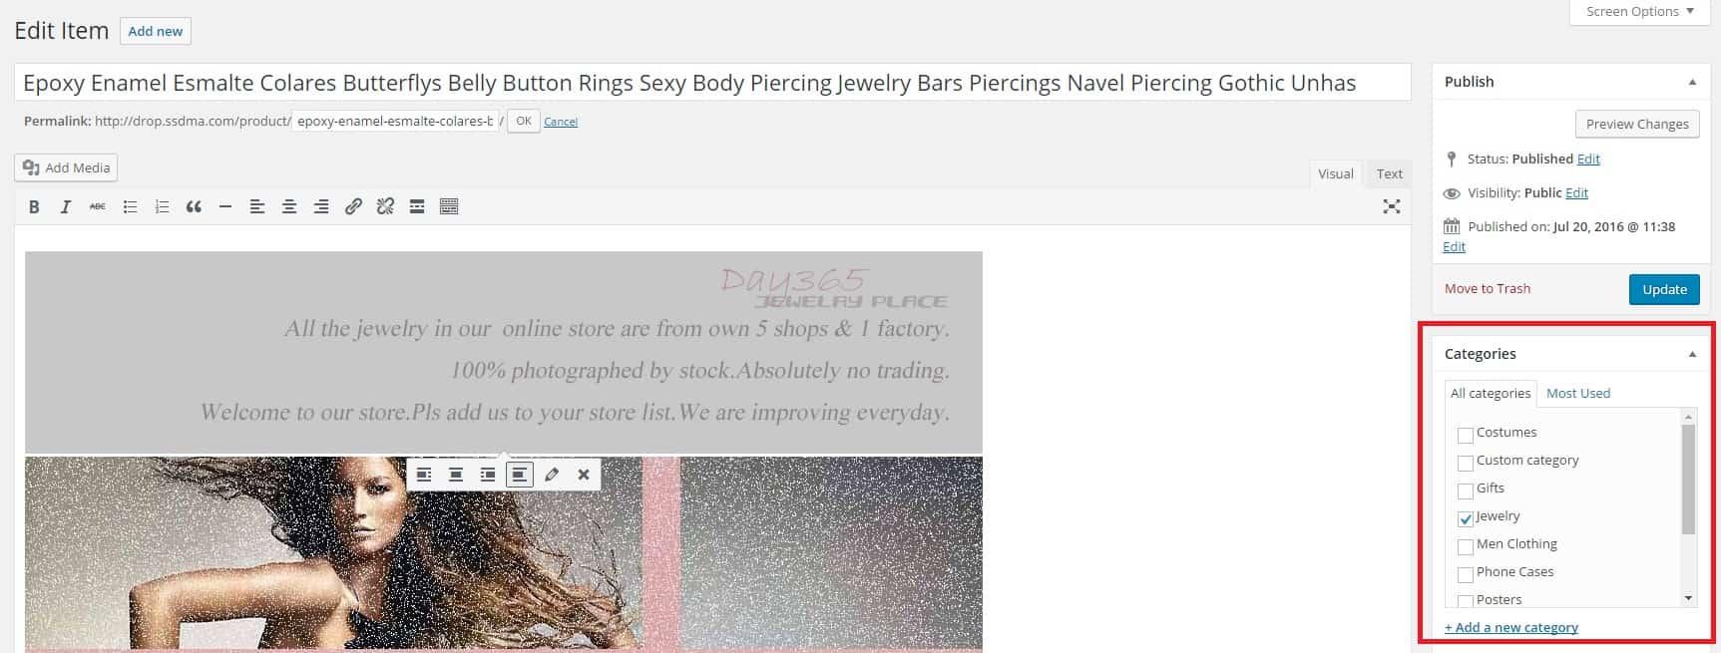Insert a blockquote
The image size is (1721, 653).
[x=194, y=206]
